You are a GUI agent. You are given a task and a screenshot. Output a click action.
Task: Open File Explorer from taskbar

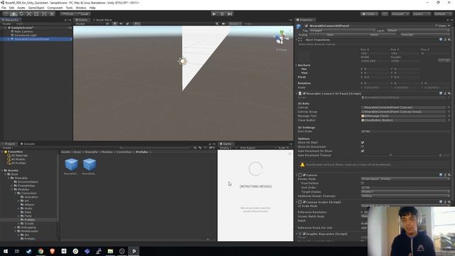[x=110, y=251]
